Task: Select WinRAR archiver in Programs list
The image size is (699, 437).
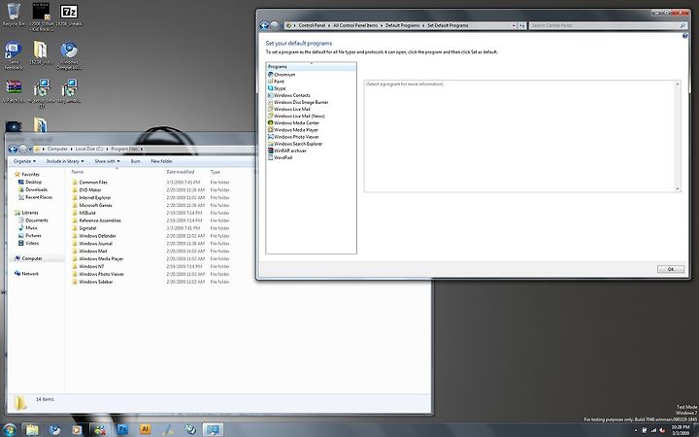Action: (x=289, y=151)
